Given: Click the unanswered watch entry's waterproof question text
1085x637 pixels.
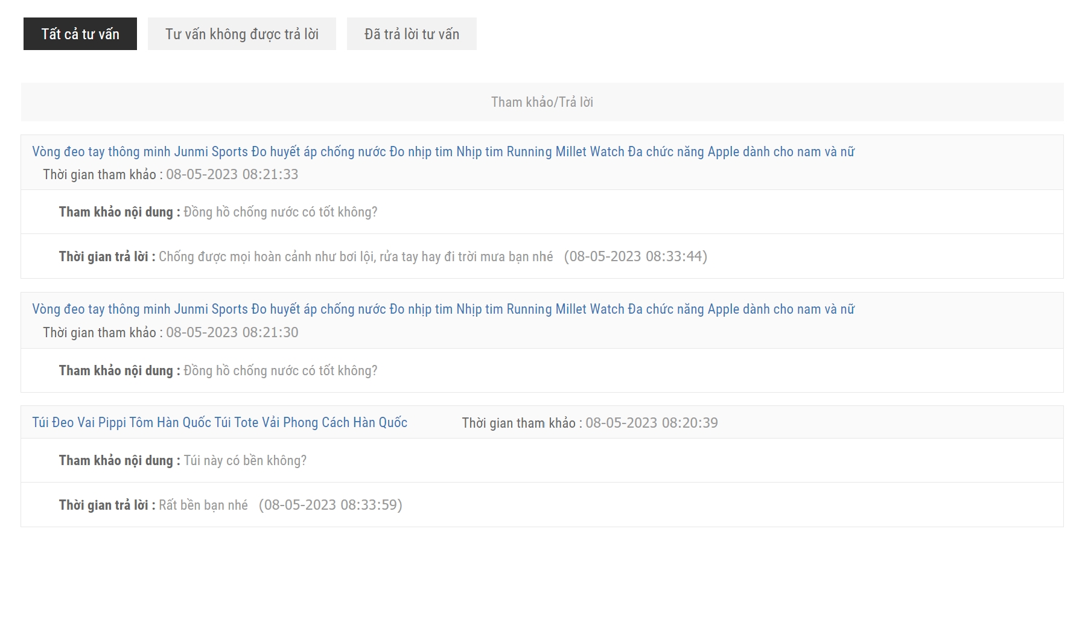Looking at the screenshot, I should (x=280, y=370).
